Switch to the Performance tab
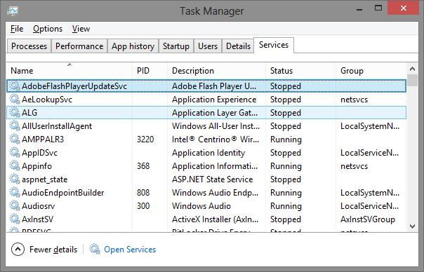Image resolution: width=424 pixels, height=272 pixels. [x=79, y=46]
